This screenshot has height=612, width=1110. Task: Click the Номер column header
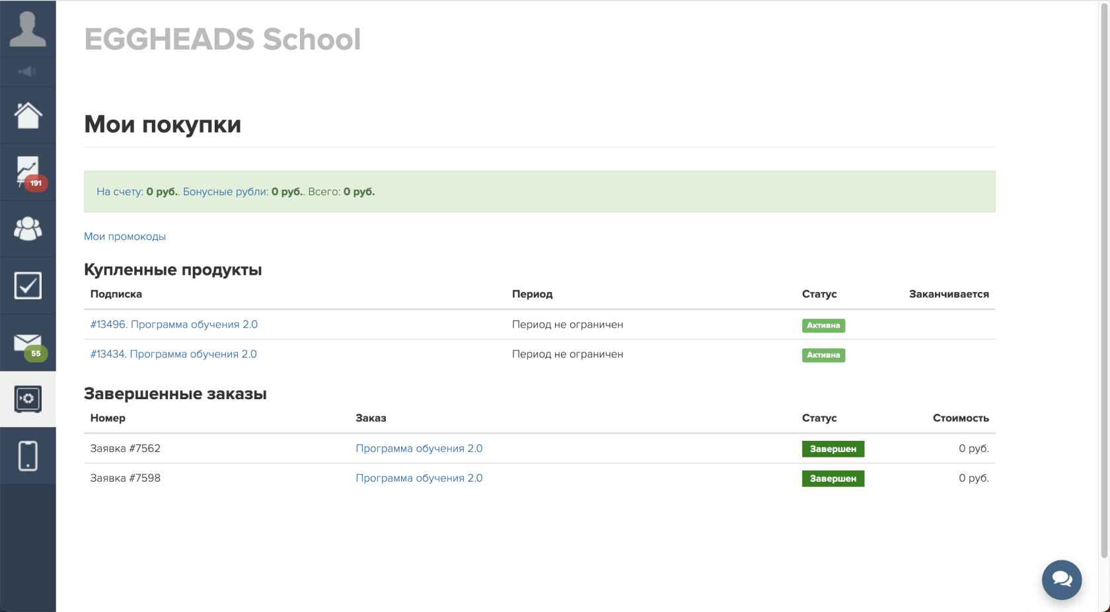tap(108, 418)
